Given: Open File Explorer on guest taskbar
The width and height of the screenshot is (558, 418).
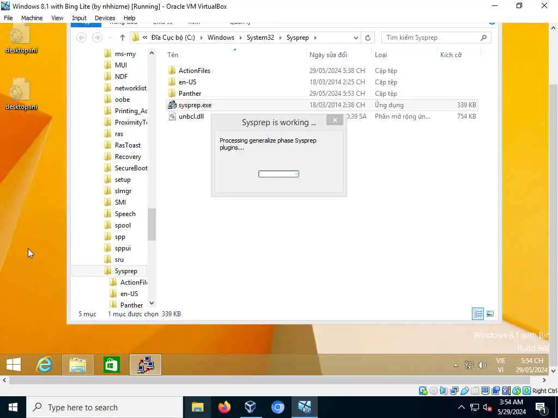Looking at the screenshot, I should (x=77, y=364).
